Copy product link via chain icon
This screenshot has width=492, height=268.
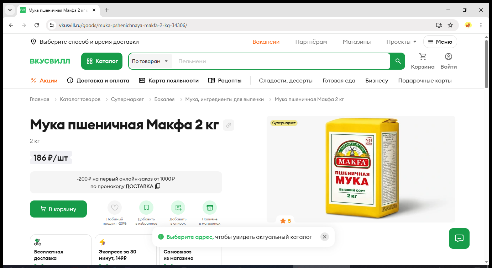tap(229, 125)
